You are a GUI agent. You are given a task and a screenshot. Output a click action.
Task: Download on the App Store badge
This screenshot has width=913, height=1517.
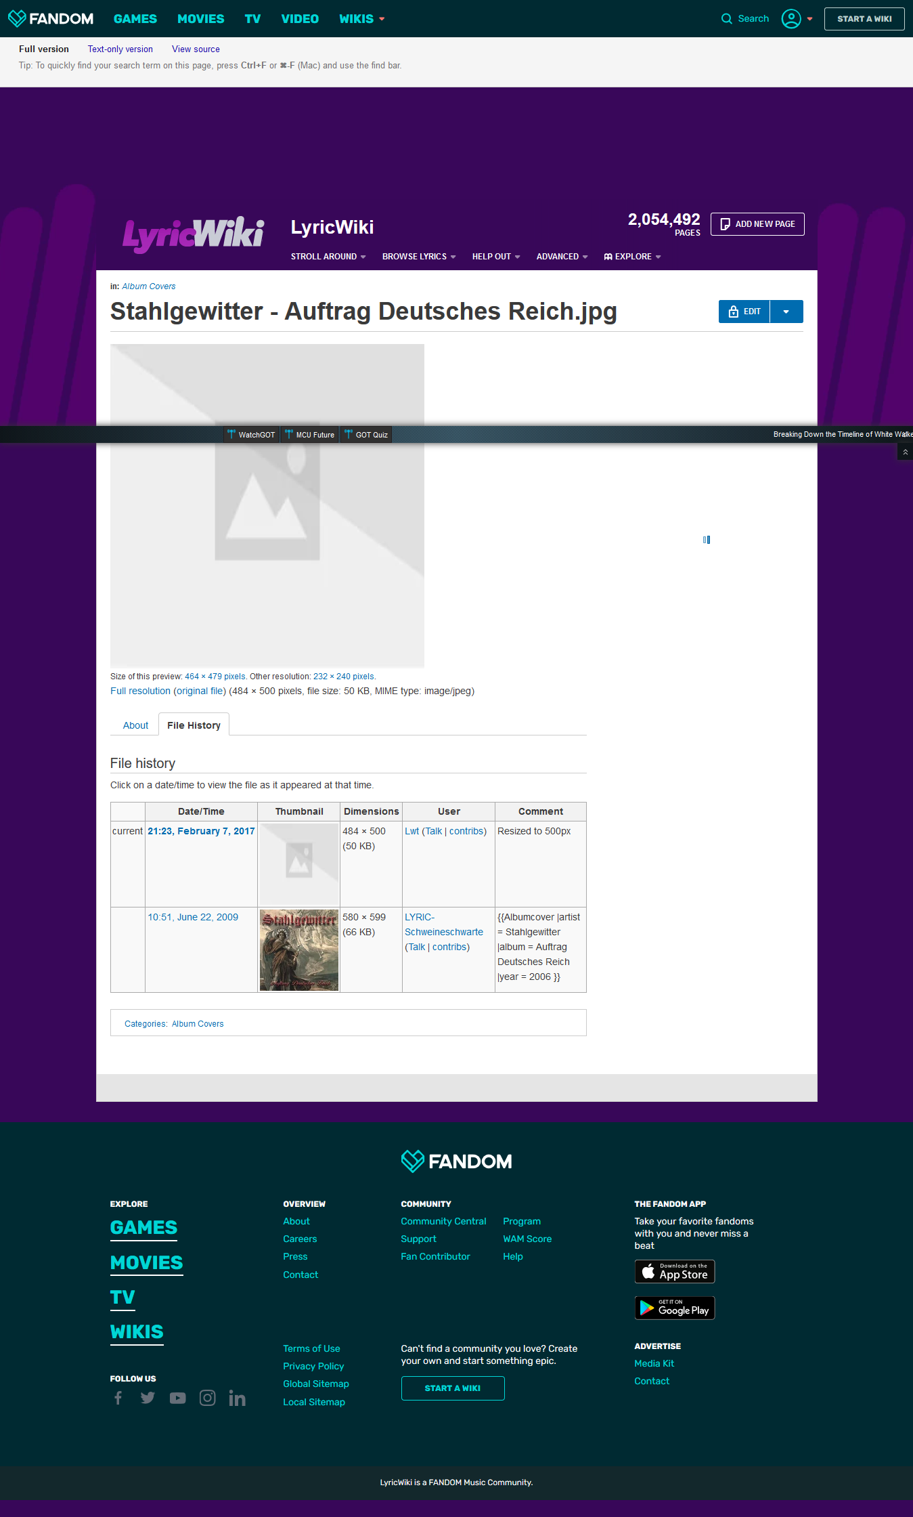pos(674,1271)
